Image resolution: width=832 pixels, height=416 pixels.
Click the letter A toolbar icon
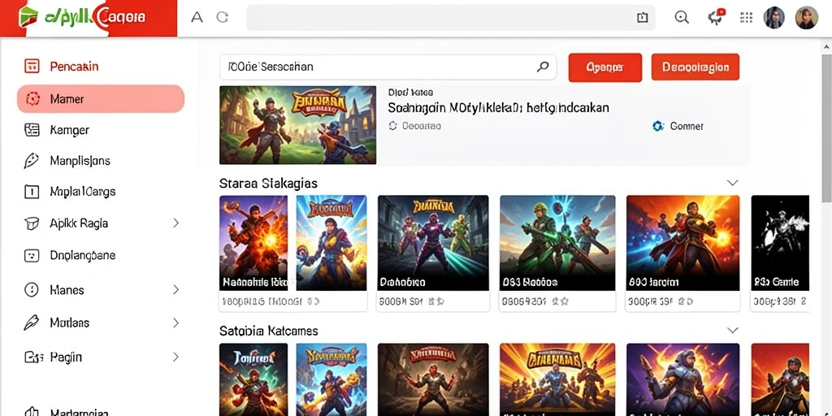[197, 18]
